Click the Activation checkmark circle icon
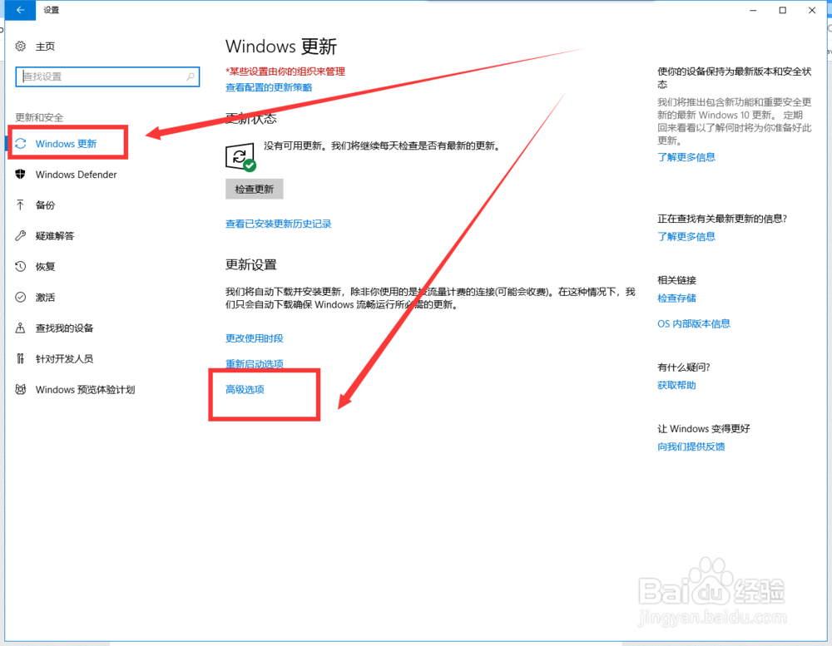The width and height of the screenshot is (832, 646). [x=20, y=297]
